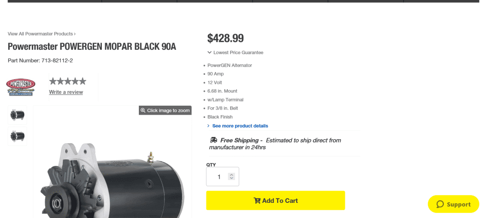487x218 pixels.
Task: Click the Write a review link
Action: tap(66, 92)
